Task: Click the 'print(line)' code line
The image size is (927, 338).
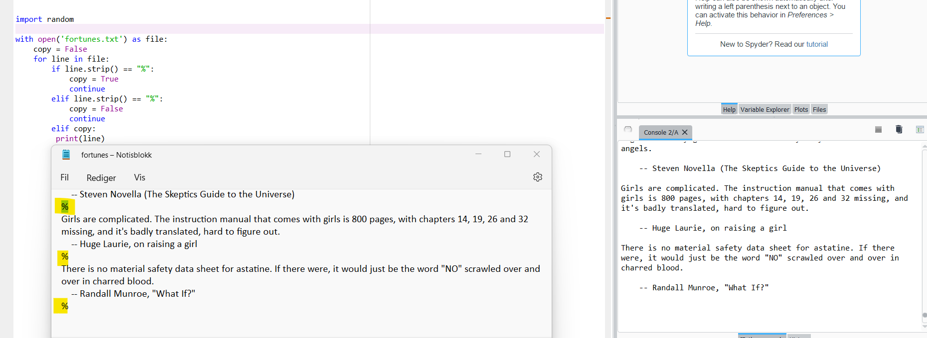Action: pyautogui.click(x=80, y=139)
